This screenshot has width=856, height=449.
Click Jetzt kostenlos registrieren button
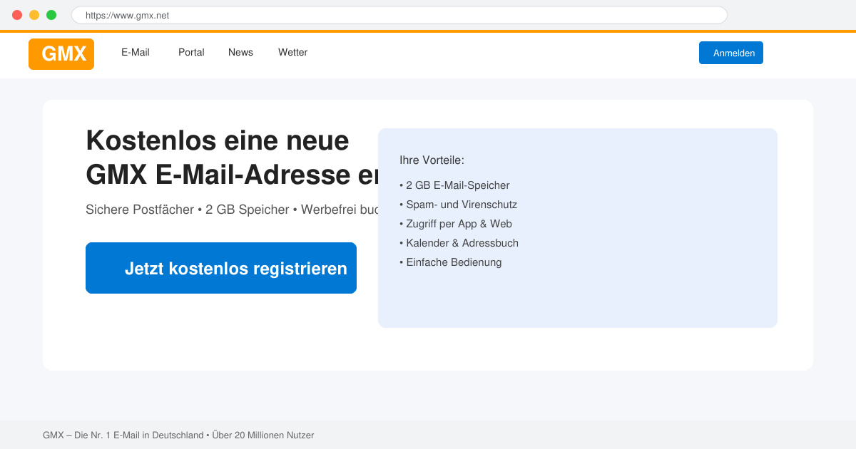(x=221, y=268)
